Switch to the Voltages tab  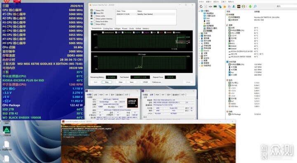117,28
